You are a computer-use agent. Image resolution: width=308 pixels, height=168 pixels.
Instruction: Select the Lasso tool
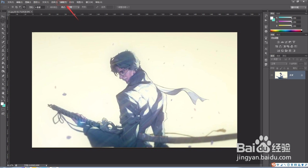pyautogui.click(x=3, y=25)
